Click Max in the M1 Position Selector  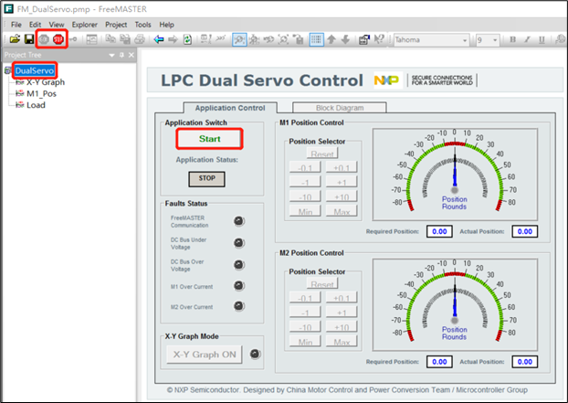[x=342, y=211]
